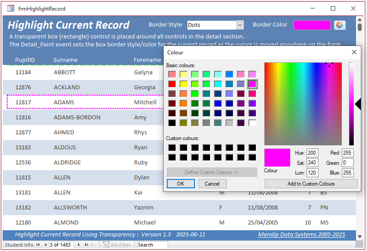The height and width of the screenshot is (251, 367).
Task: Click the new record navigation icon
Action: pyautogui.click(x=94, y=245)
